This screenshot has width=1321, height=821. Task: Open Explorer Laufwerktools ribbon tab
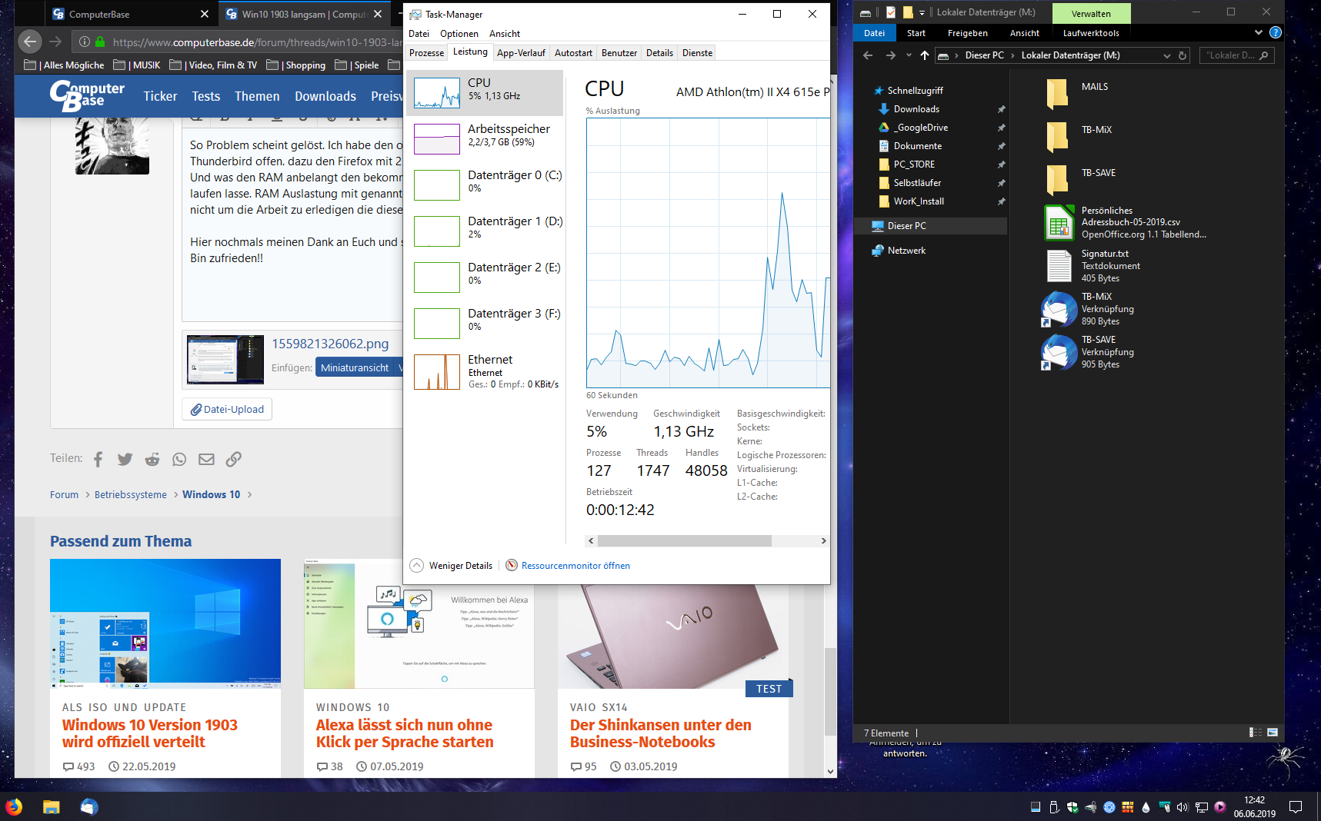pos(1091,33)
